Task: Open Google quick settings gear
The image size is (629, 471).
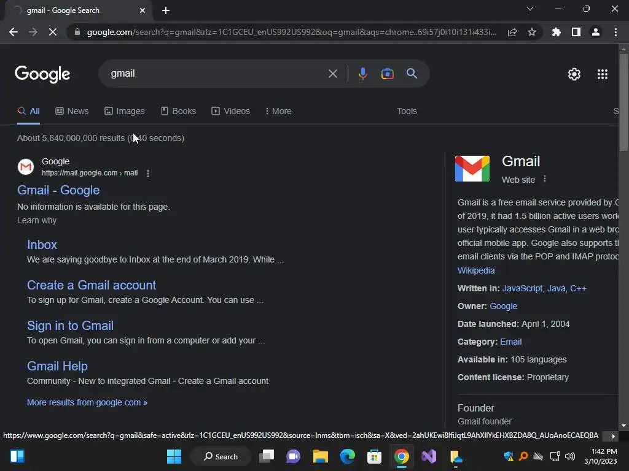Action: pyautogui.click(x=574, y=74)
